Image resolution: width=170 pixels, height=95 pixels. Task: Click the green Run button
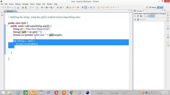click(47, 7)
